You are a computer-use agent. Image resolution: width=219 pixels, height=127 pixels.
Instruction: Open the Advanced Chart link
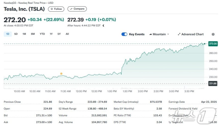coord(191,34)
